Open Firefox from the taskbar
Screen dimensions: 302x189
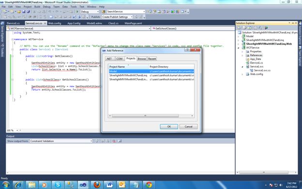pos(97,185)
